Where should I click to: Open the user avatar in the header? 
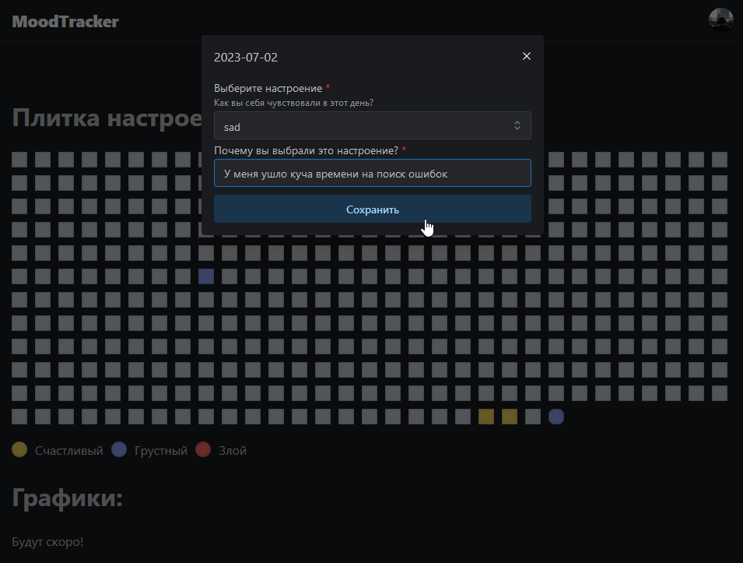pos(720,20)
